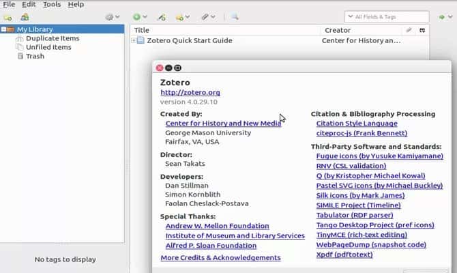Open dropdown arrow beside New Note

[x=188, y=17]
